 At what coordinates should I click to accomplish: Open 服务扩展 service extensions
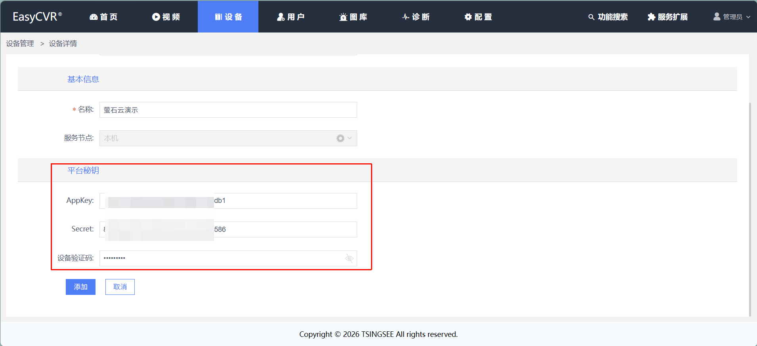[x=668, y=17]
